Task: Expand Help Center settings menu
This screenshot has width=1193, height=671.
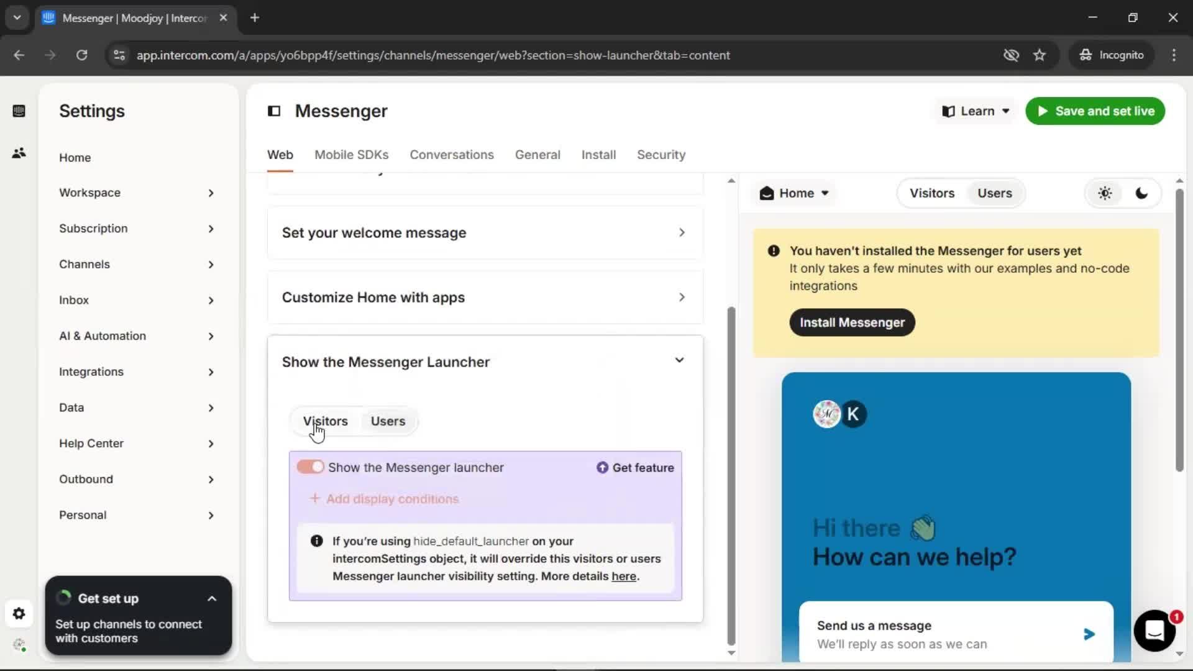Action: click(x=137, y=444)
